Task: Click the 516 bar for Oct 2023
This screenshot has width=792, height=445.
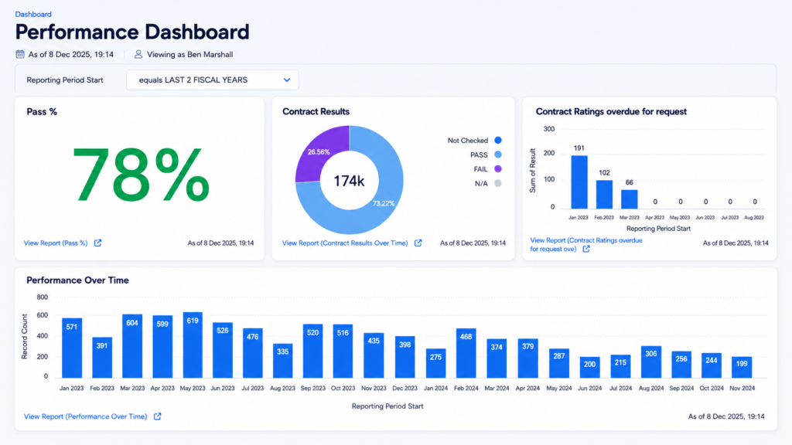Action: point(343,351)
